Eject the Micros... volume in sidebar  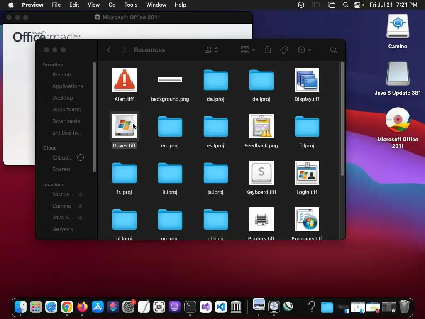pyautogui.click(x=80, y=194)
